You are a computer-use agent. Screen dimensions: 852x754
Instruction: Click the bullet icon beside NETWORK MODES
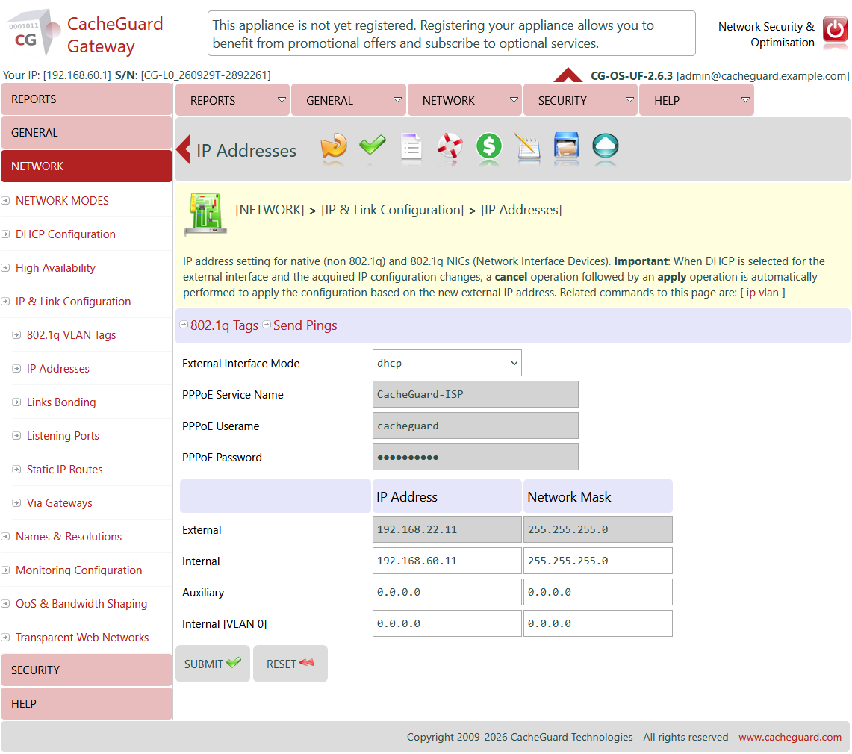[5, 201]
